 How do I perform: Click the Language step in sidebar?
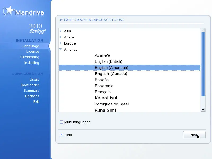(31, 46)
